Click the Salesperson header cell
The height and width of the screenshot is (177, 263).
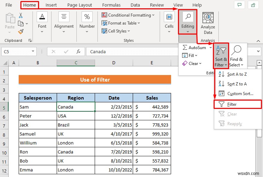pyautogui.click(x=38, y=98)
